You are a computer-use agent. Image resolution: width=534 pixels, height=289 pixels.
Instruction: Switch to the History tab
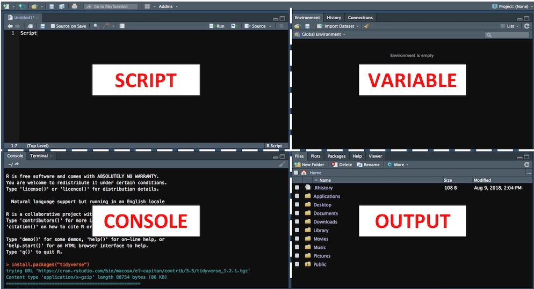(334, 18)
